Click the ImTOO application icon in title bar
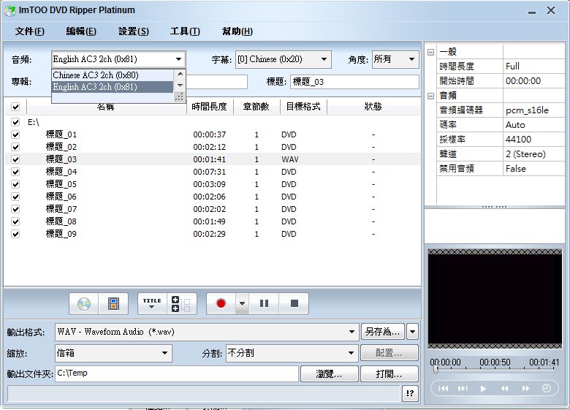570x410 pixels. 9,10
